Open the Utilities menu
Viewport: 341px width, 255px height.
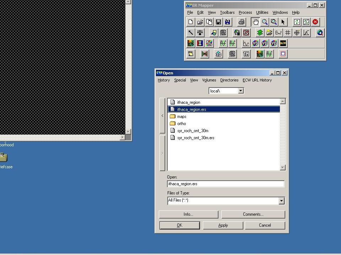tap(262, 12)
